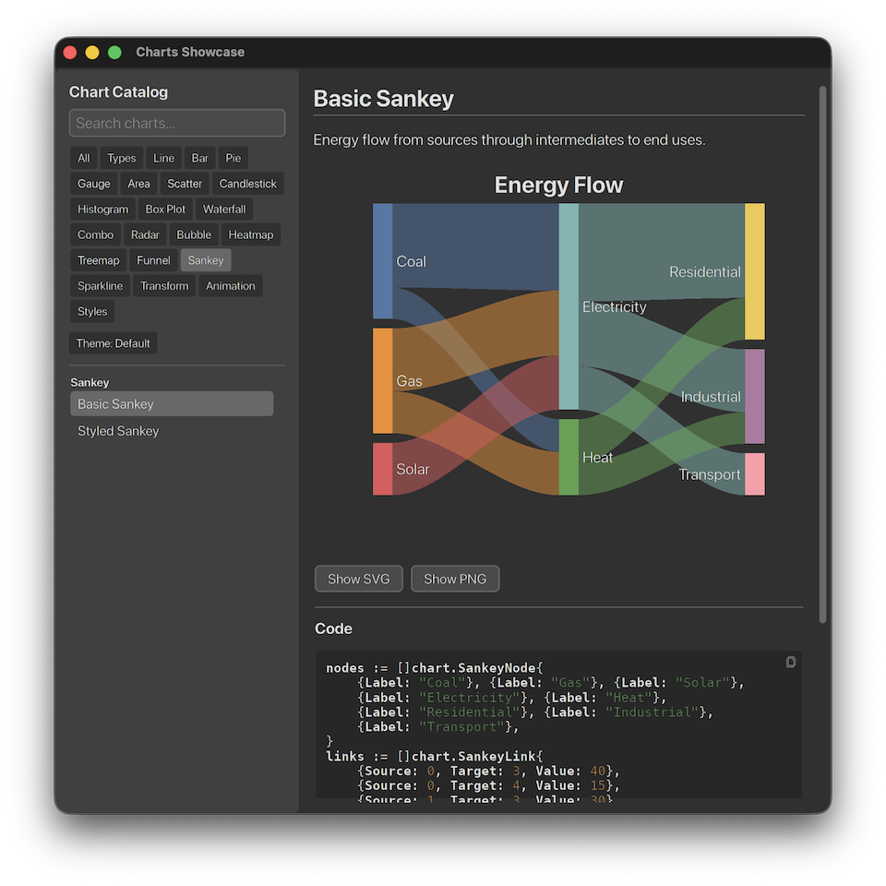This screenshot has width=886, height=886.
Task: Click the pink Transport node bar
Action: pos(755,474)
